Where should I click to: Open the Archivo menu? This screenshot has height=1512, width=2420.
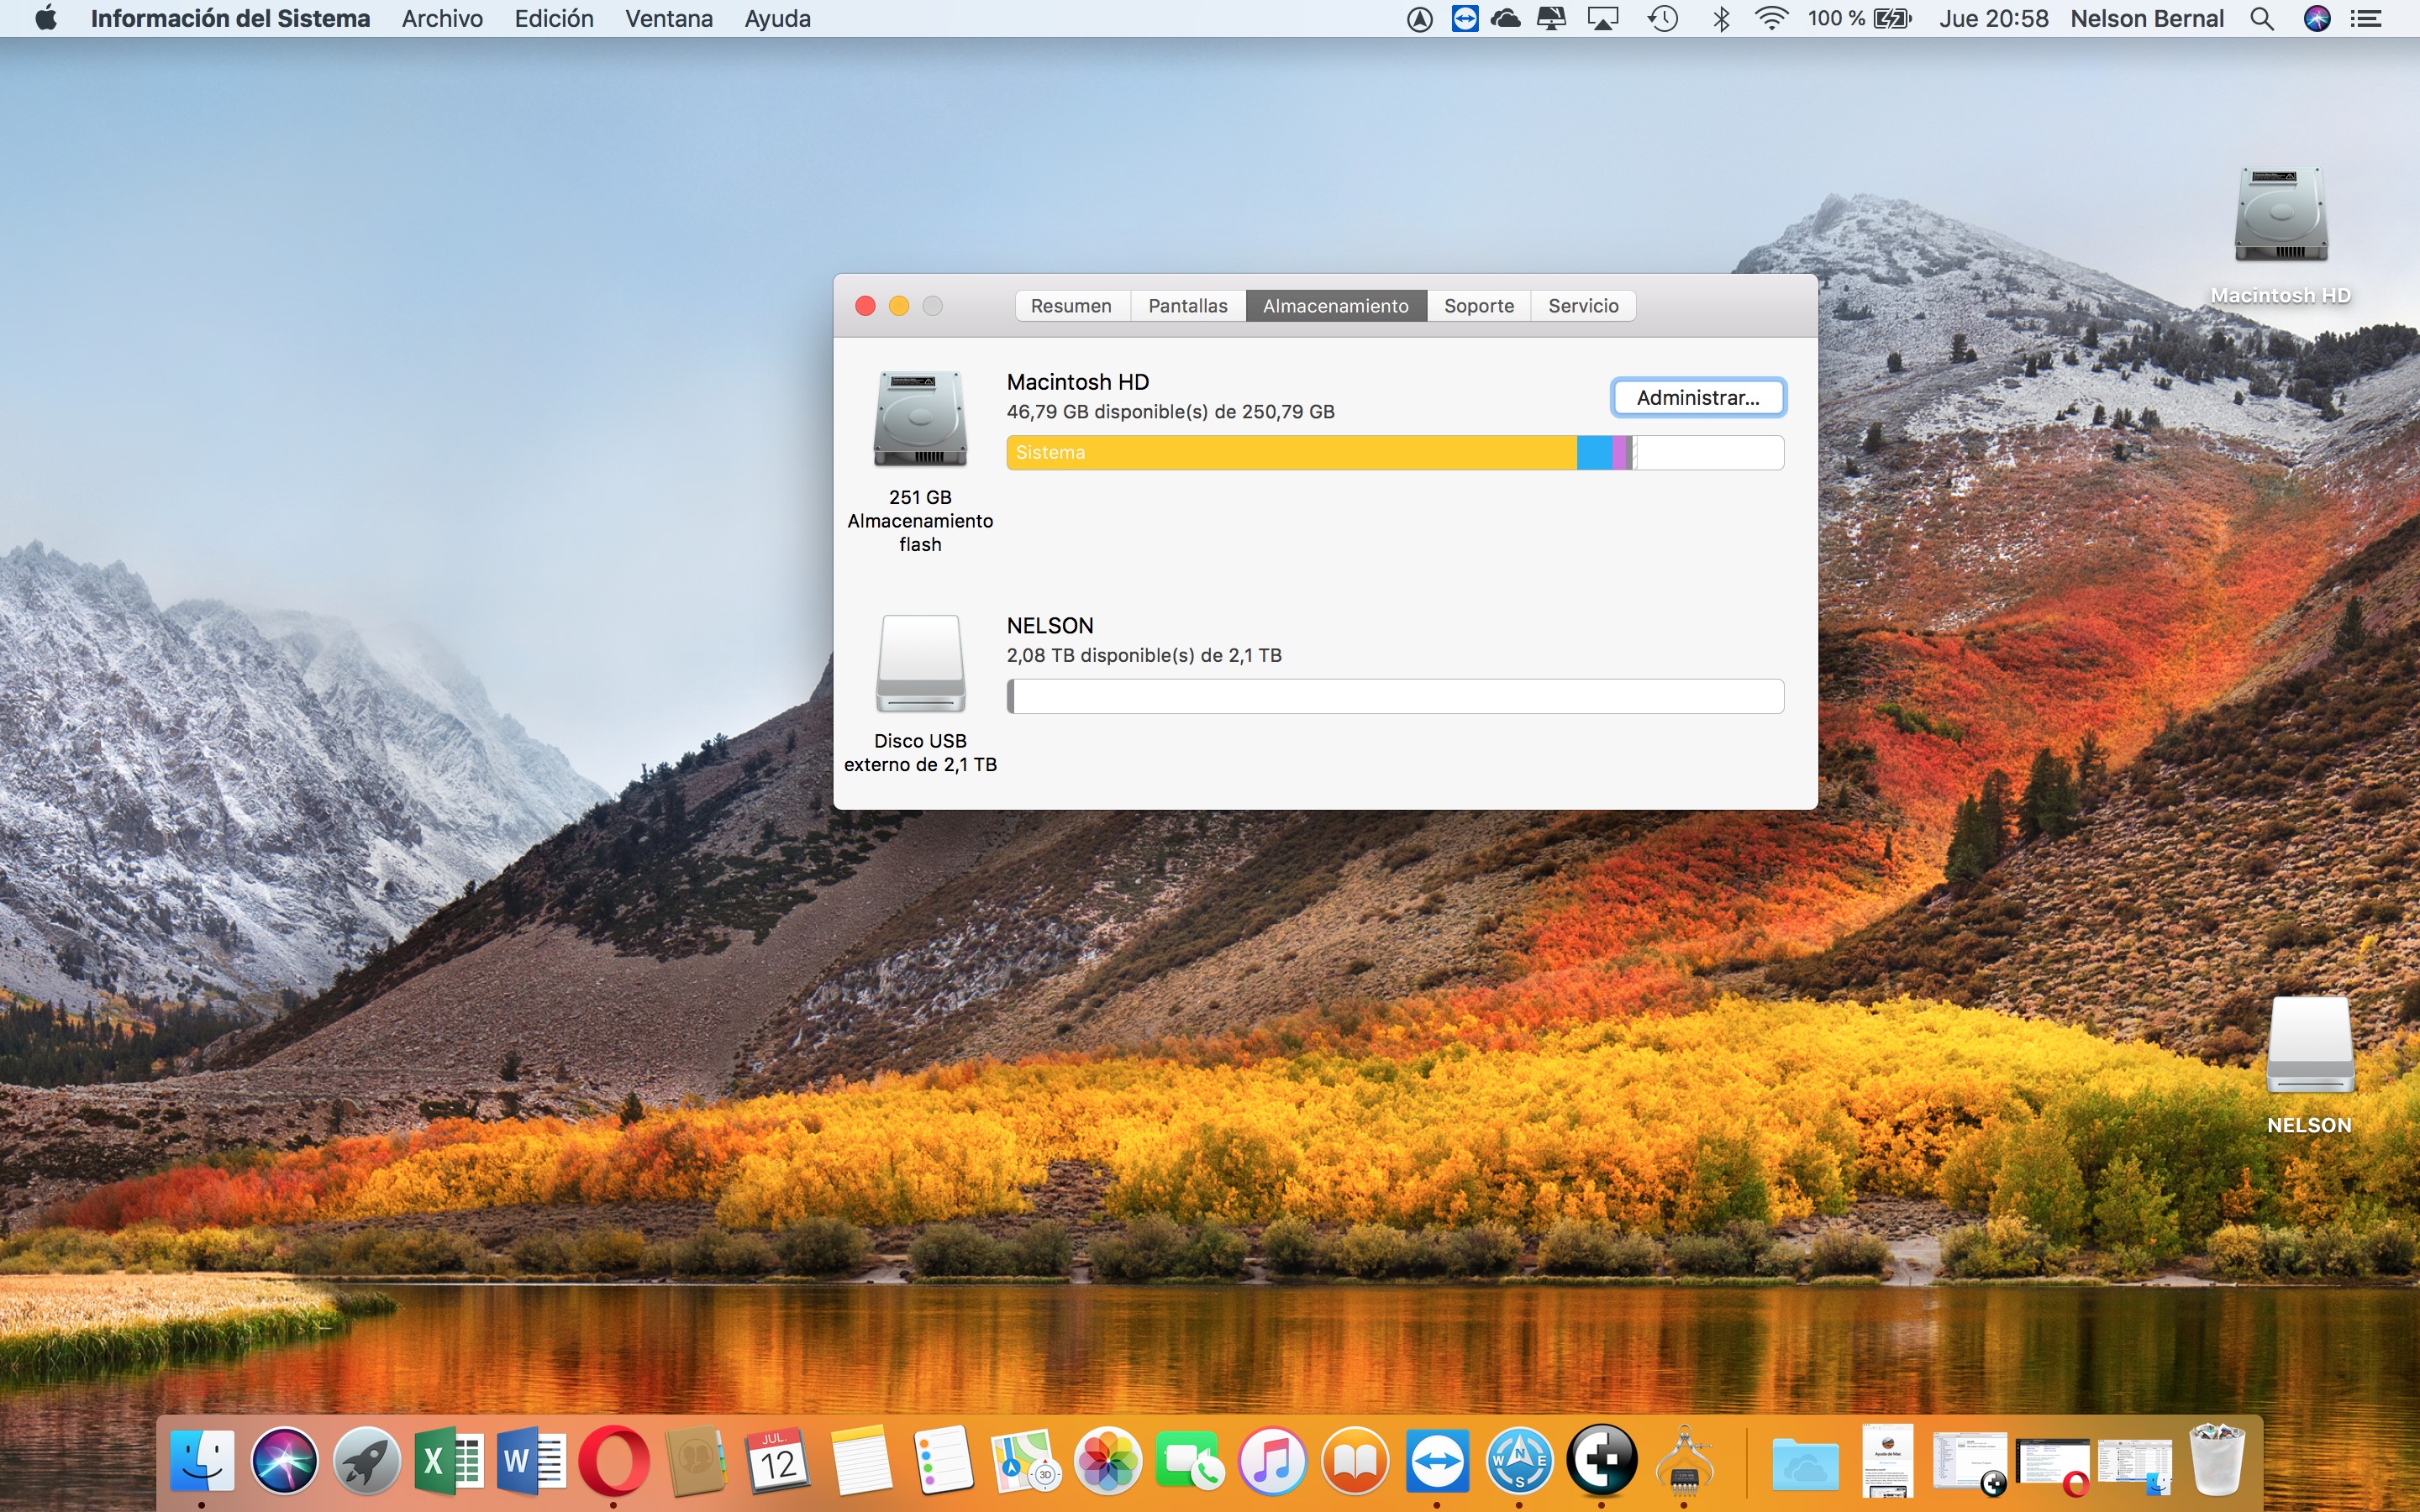click(442, 19)
